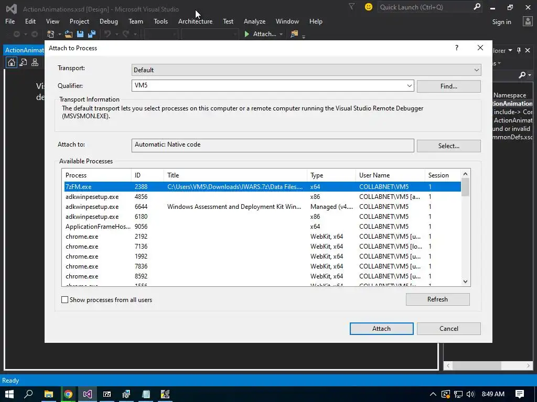Click the Find in Files toolbar icon
The image size is (537, 402).
(294, 34)
